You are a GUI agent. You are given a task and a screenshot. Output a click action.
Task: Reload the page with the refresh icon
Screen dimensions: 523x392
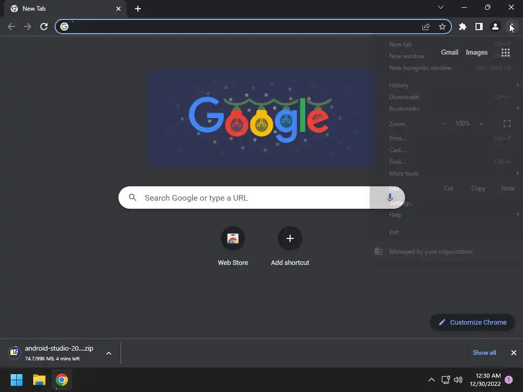(44, 27)
